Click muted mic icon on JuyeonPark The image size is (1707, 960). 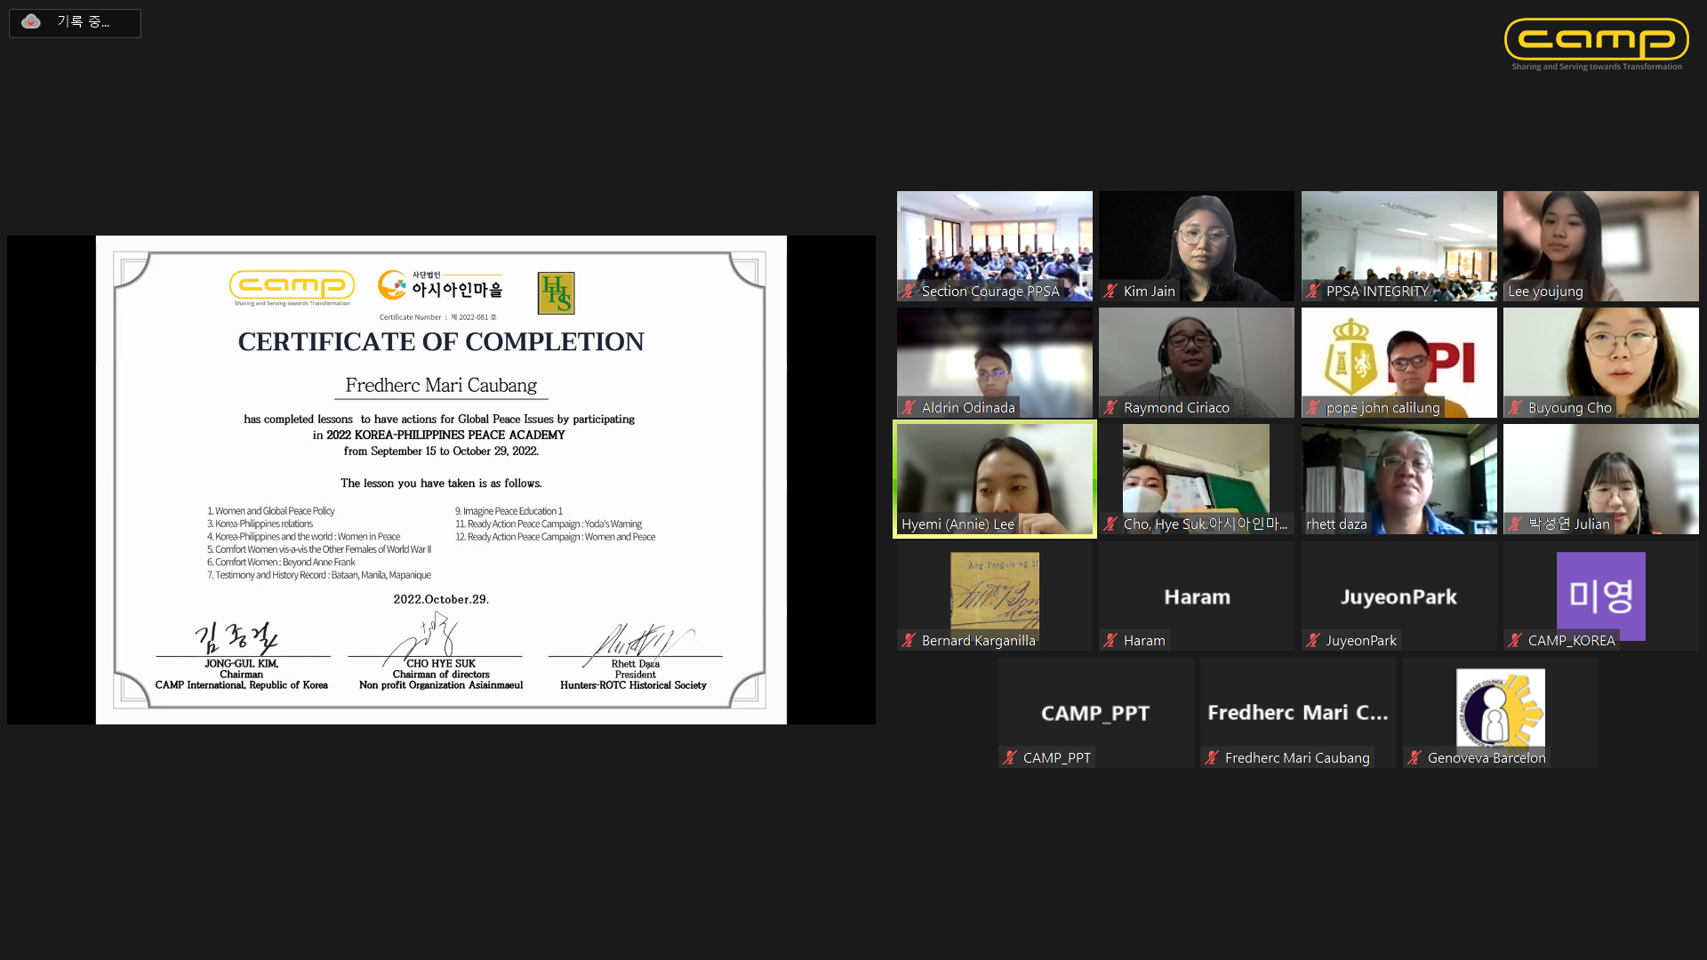1313,641
